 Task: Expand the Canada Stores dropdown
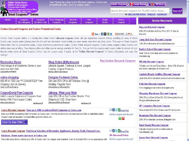[x=139, y=4]
